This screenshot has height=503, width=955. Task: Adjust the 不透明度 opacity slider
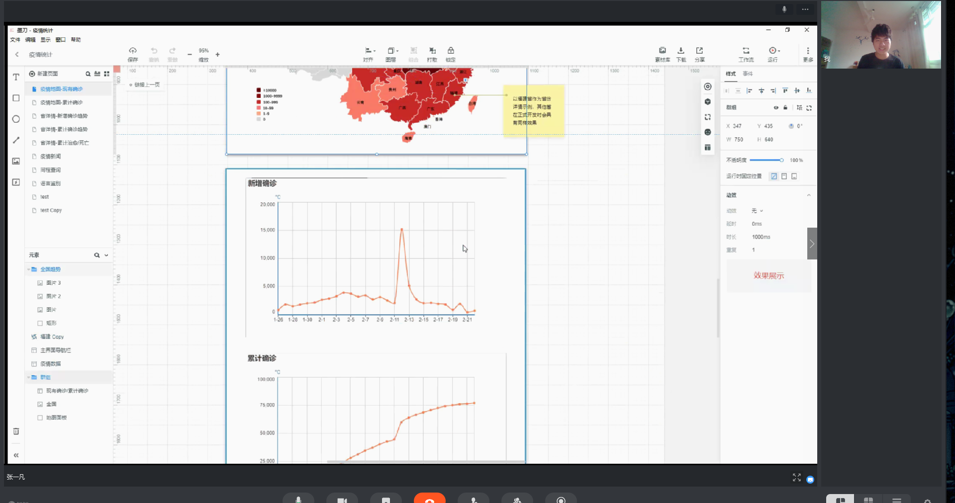tap(766, 160)
